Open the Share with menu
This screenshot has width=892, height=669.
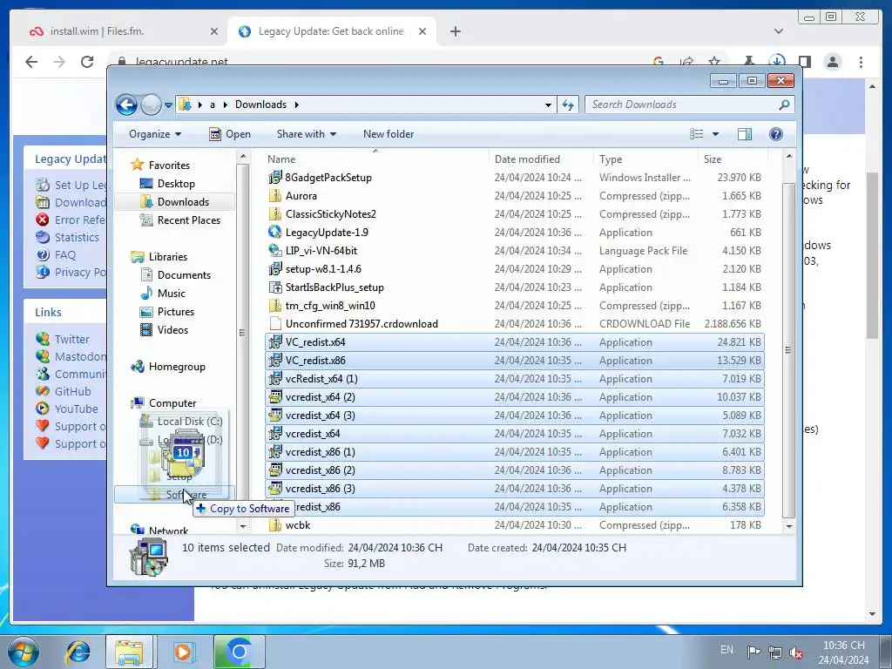[x=306, y=134]
